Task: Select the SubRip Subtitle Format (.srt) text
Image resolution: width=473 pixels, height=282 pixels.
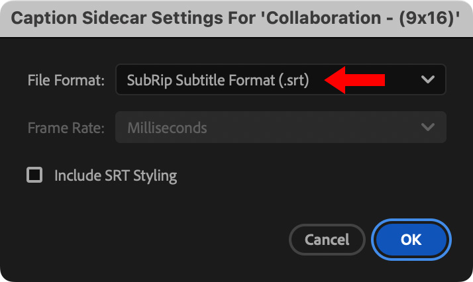Action: click(x=218, y=80)
